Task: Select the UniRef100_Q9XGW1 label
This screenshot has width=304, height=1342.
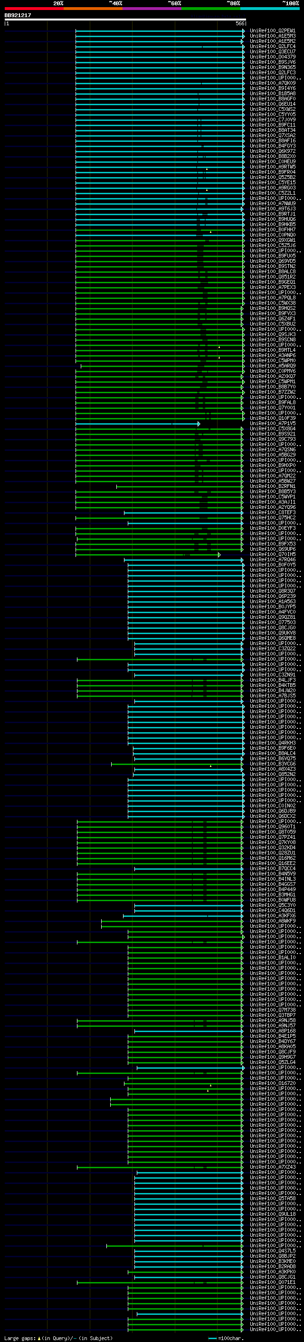Action: pyautogui.click(x=272, y=240)
